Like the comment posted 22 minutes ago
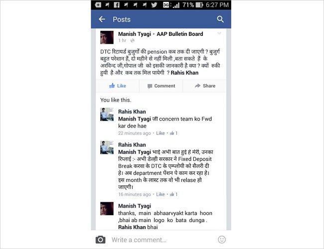The width and height of the screenshot is (324, 249). [x=161, y=133]
